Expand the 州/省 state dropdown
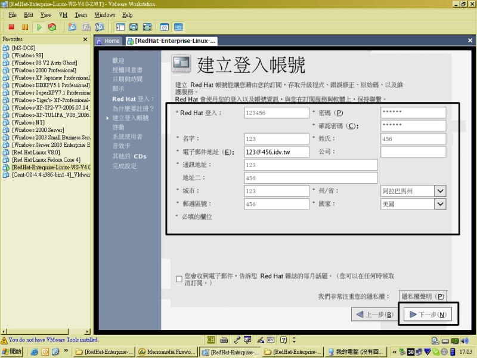This screenshot has height=358, width=477. pos(440,191)
